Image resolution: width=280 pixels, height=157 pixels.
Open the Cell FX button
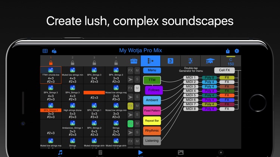(x=224, y=70)
